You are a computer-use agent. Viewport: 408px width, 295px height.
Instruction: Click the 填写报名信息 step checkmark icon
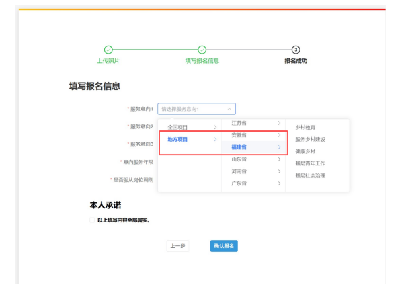(x=202, y=50)
